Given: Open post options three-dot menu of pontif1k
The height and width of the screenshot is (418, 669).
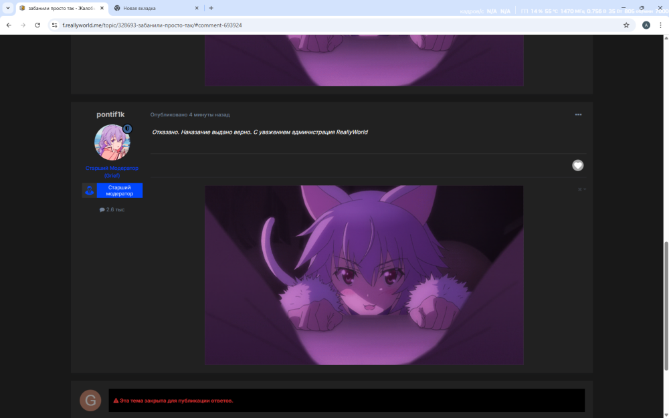Looking at the screenshot, I should point(578,114).
